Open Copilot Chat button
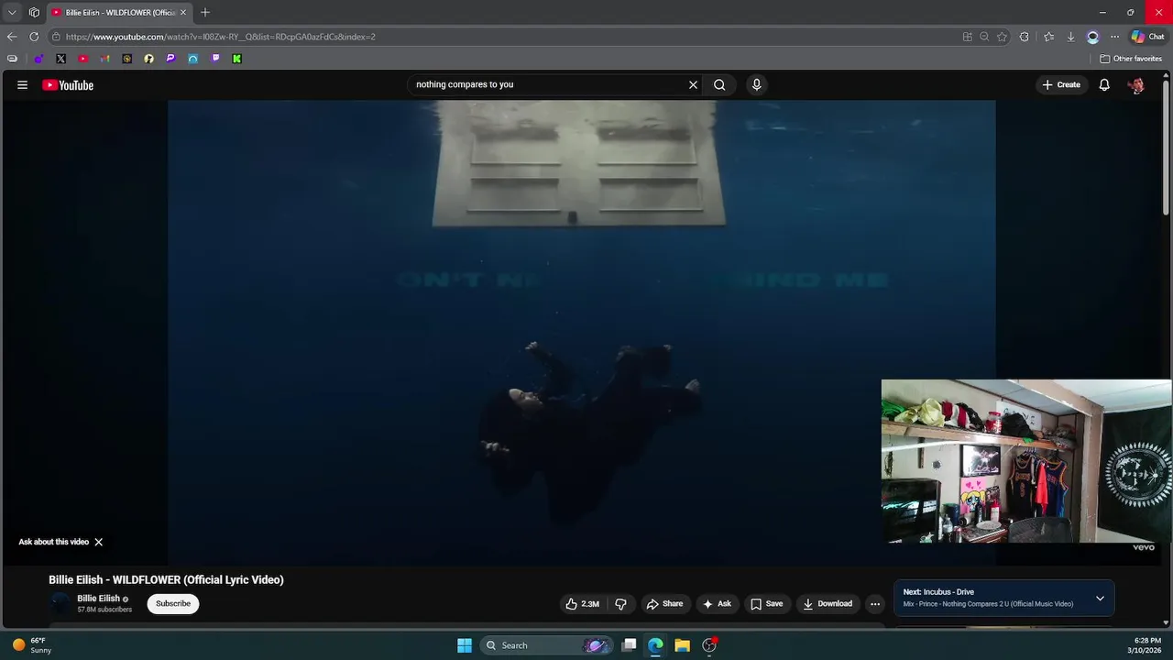This screenshot has width=1173, height=660. click(x=1147, y=37)
